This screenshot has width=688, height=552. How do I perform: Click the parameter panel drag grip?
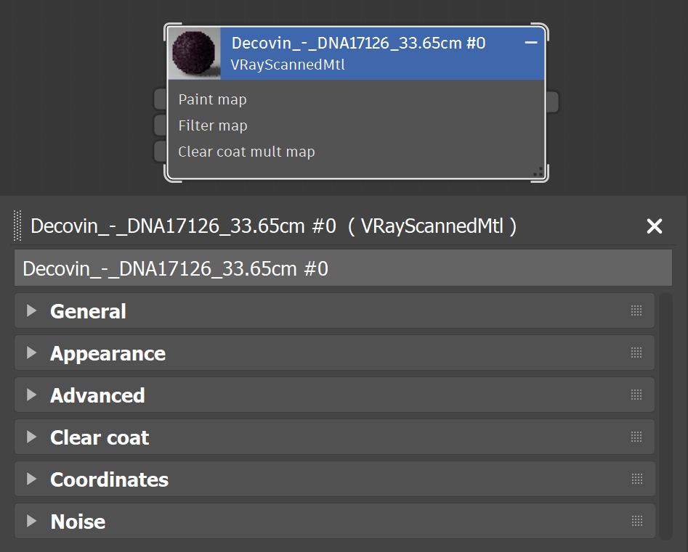(x=17, y=226)
